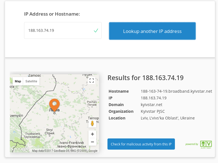The height and width of the screenshot is (163, 218).
Task: Click the green checkmark in IP field
Action: [x=96, y=30]
